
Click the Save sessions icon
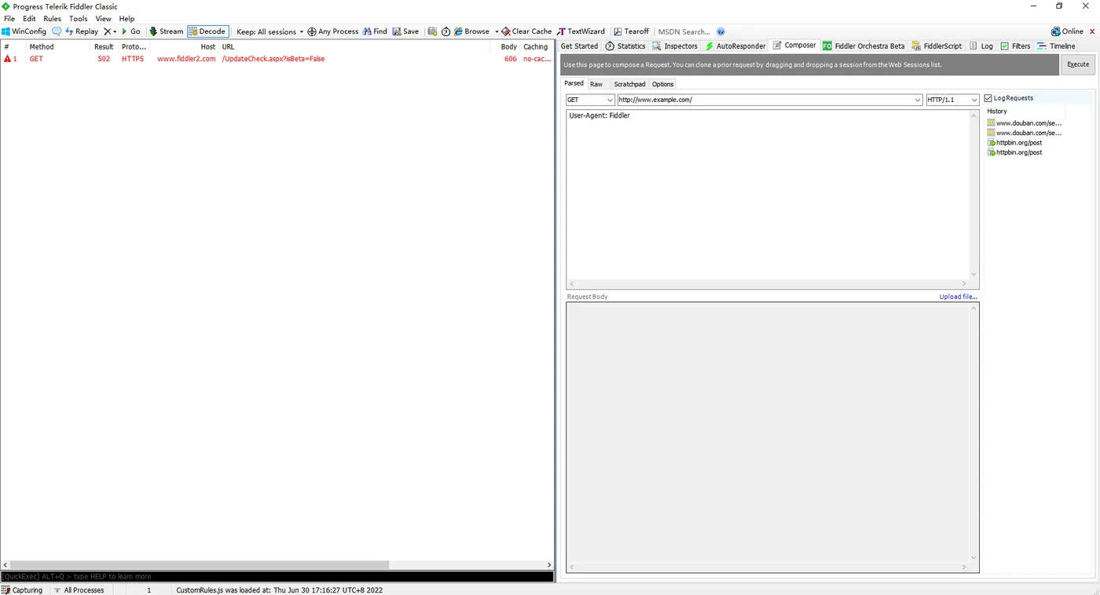click(x=406, y=31)
